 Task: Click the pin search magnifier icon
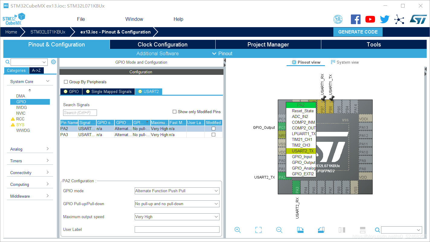(377, 230)
